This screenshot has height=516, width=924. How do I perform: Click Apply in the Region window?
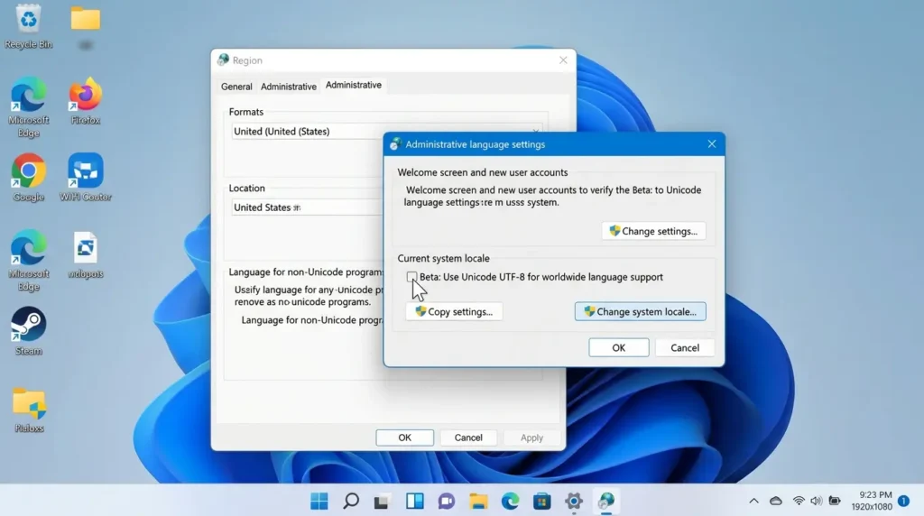click(531, 438)
